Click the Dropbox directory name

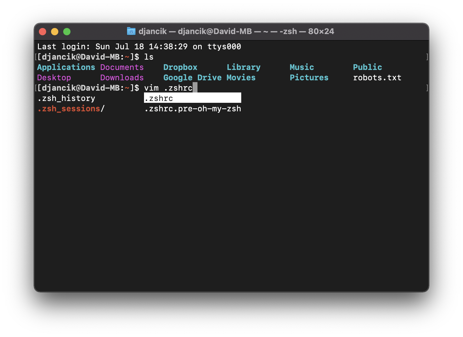click(180, 67)
